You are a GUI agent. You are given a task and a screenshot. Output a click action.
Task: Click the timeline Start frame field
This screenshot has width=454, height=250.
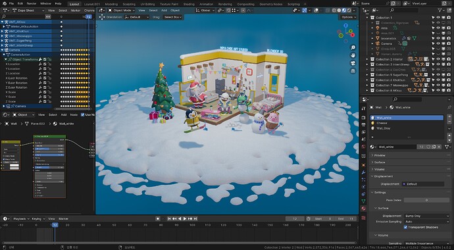tap(322, 218)
